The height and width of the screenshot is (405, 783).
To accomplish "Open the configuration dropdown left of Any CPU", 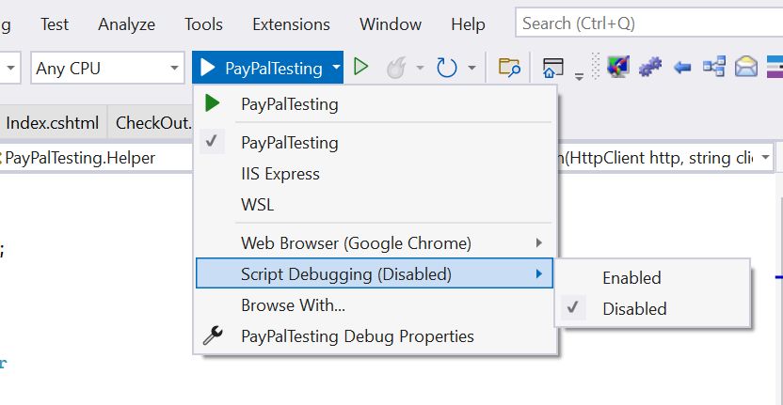I will tap(10, 68).
